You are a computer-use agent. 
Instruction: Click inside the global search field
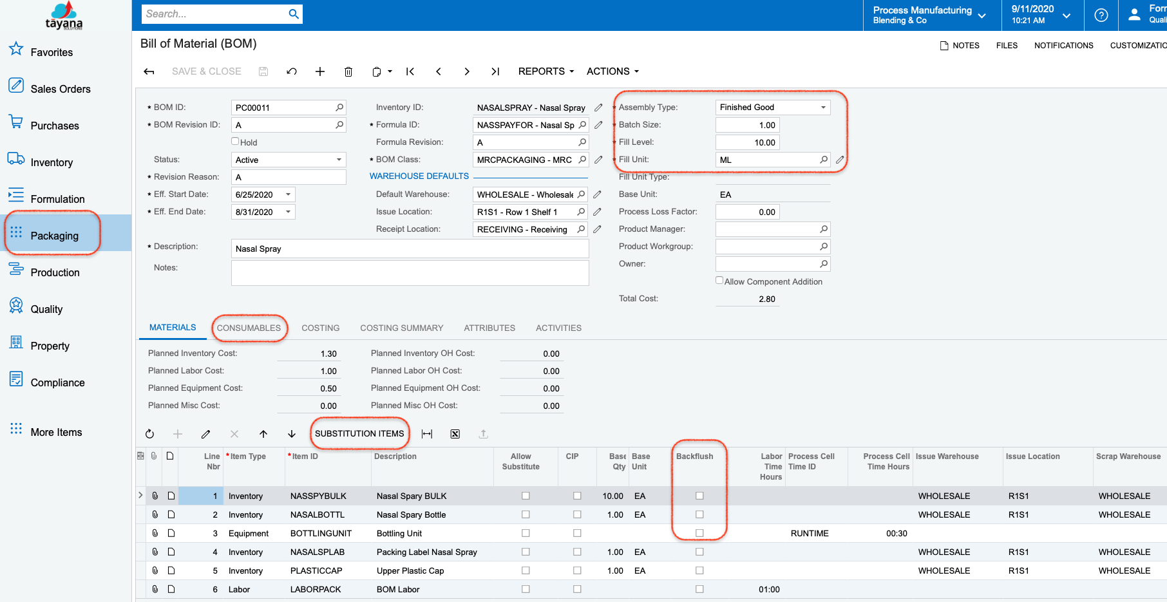(213, 14)
